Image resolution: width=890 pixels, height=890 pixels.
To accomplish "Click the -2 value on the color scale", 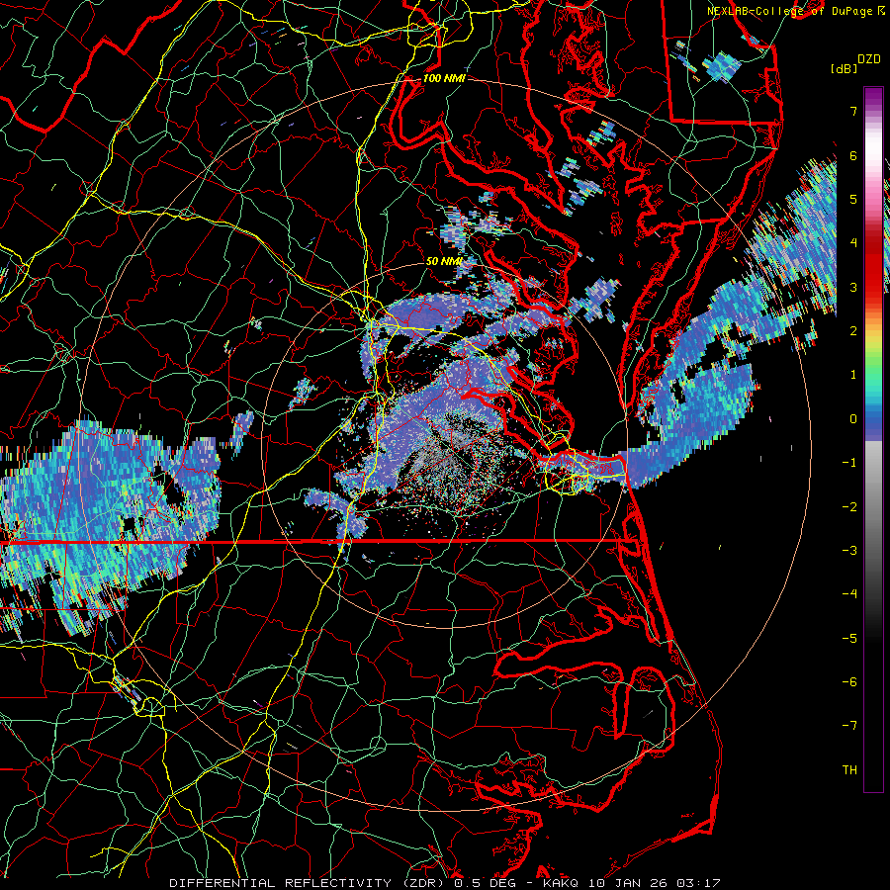I will [849, 507].
